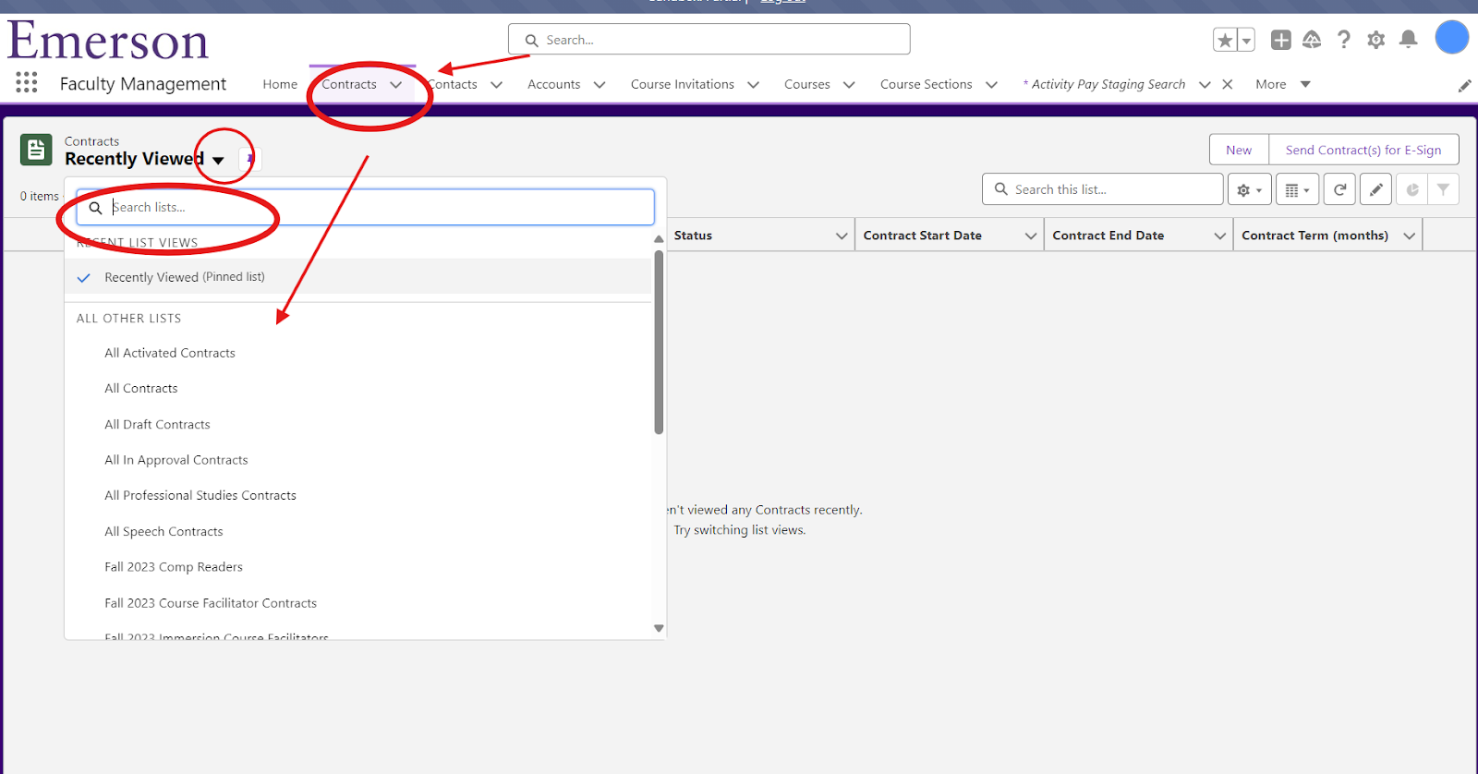This screenshot has width=1478, height=774.
Task: Sort by Contract End Date column header
Action: (1108, 236)
